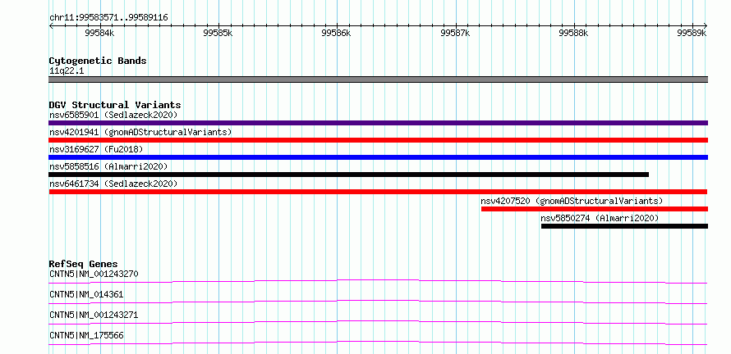Select the short black nsv5850274 variant bar

[625, 226]
